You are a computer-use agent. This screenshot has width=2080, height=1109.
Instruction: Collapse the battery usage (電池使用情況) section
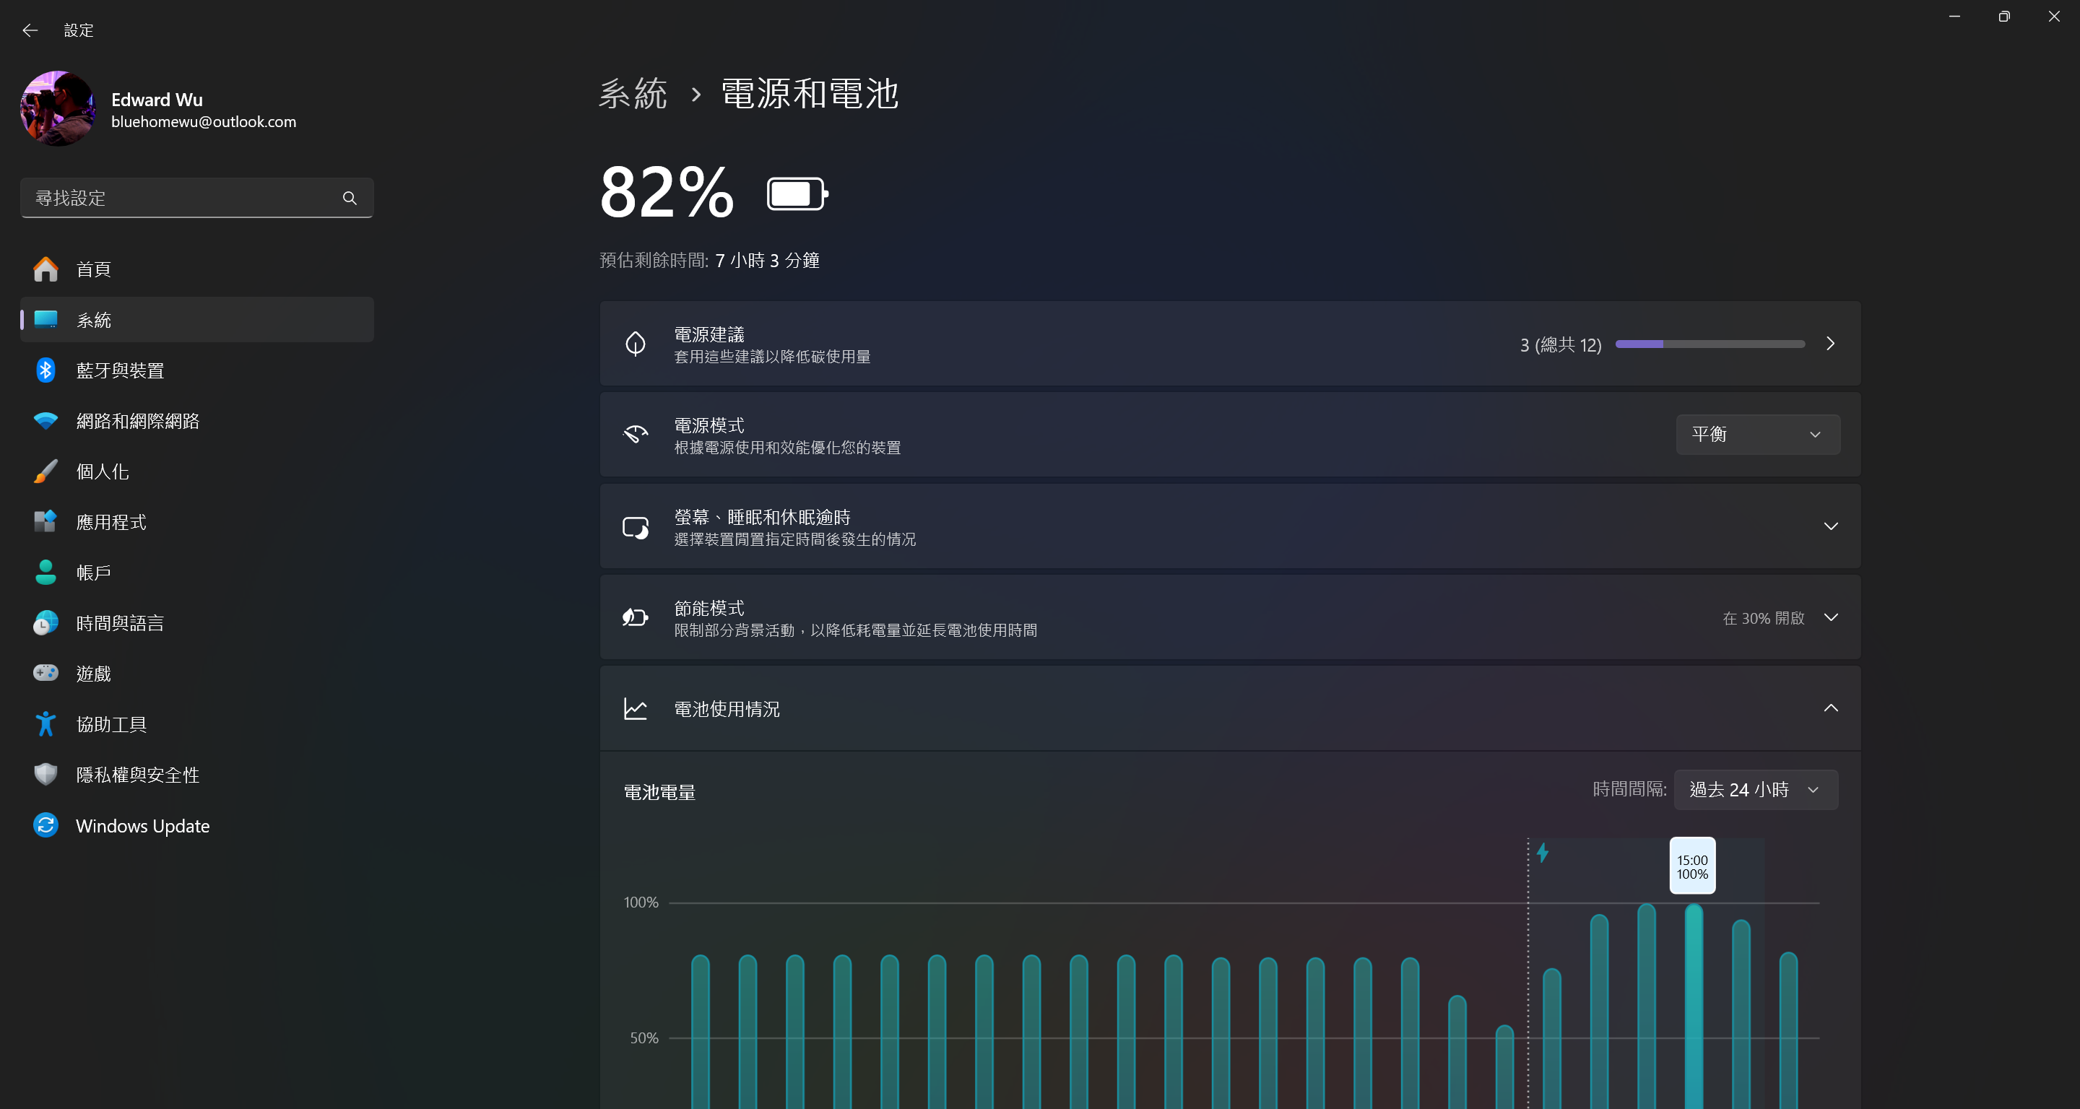pos(1831,708)
